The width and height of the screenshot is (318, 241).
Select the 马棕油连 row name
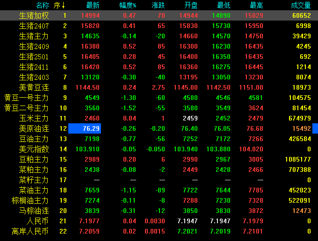pyautogui.click(x=34, y=211)
